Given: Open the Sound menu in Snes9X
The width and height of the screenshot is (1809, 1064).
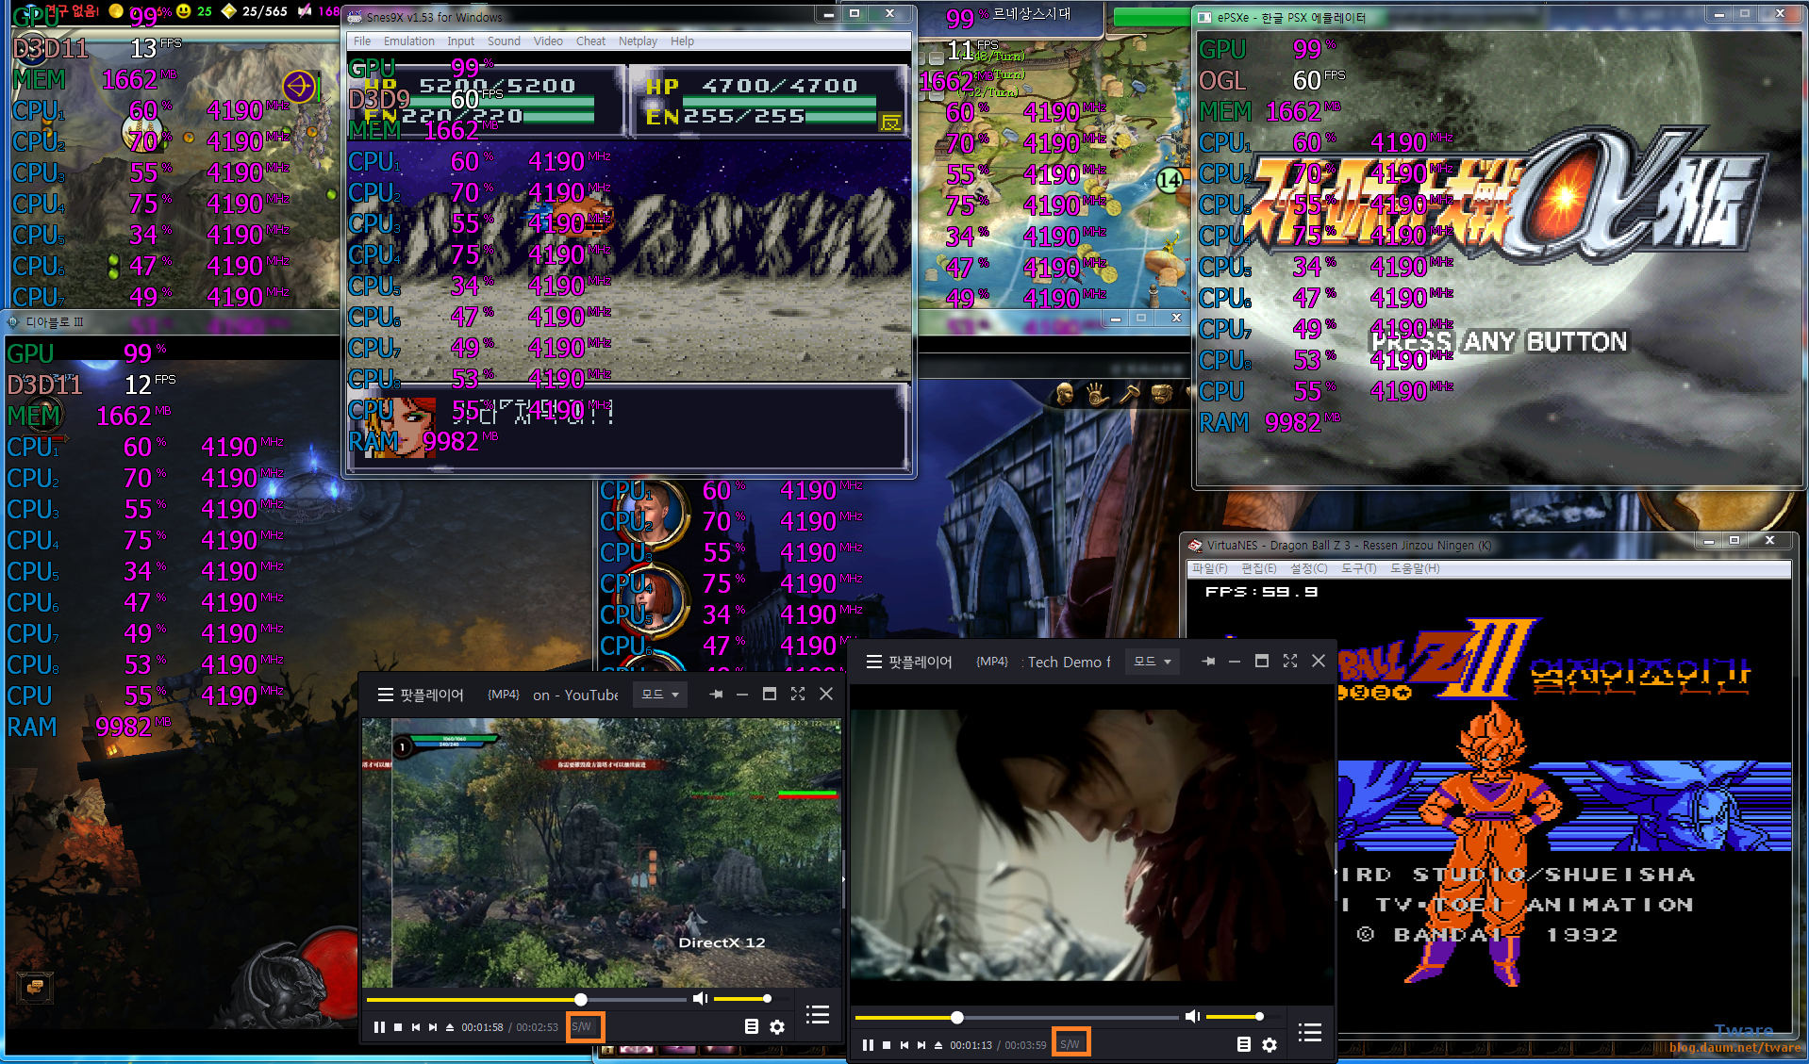Looking at the screenshot, I should pos(504,41).
